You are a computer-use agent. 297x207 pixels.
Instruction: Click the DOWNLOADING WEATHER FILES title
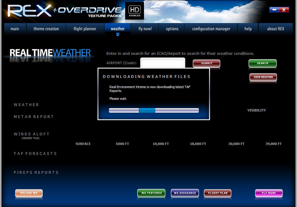(146, 77)
